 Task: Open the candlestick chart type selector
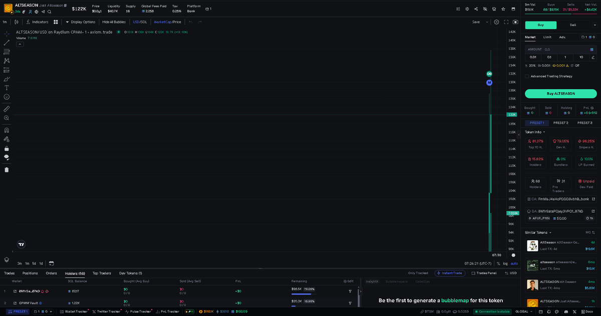pyautogui.click(x=17, y=22)
